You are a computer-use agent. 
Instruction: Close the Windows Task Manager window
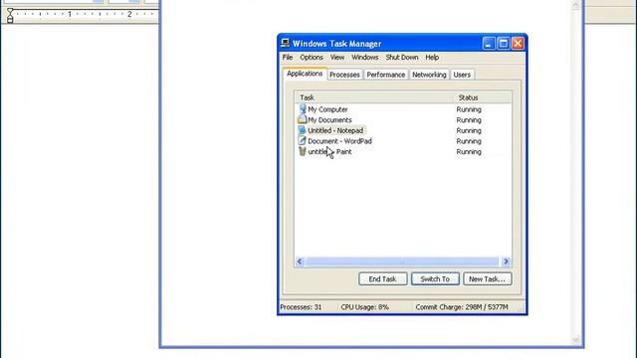pos(518,43)
